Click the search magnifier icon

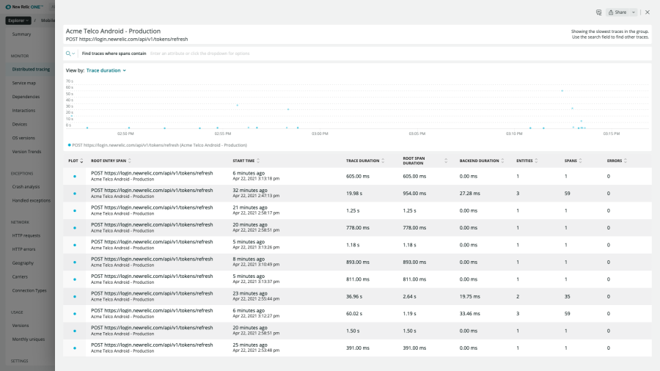click(69, 54)
